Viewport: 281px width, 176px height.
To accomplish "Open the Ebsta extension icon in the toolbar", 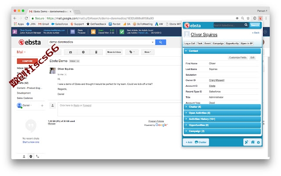I will tap(260, 18).
